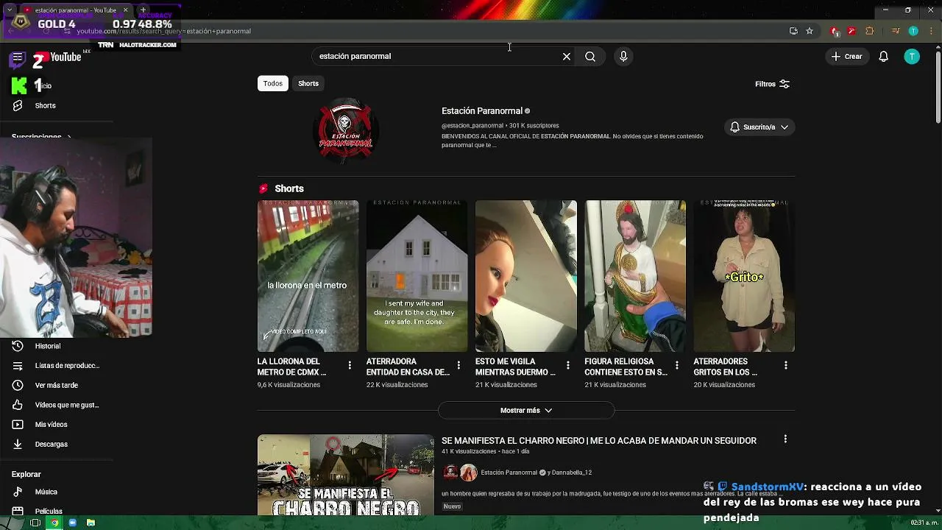Open options menu for Figura Religiosa short
This screenshot has width=942, height=530.
pos(676,365)
